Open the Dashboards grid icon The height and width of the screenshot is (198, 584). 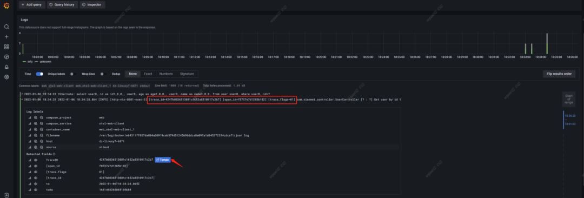click(6, 47)
